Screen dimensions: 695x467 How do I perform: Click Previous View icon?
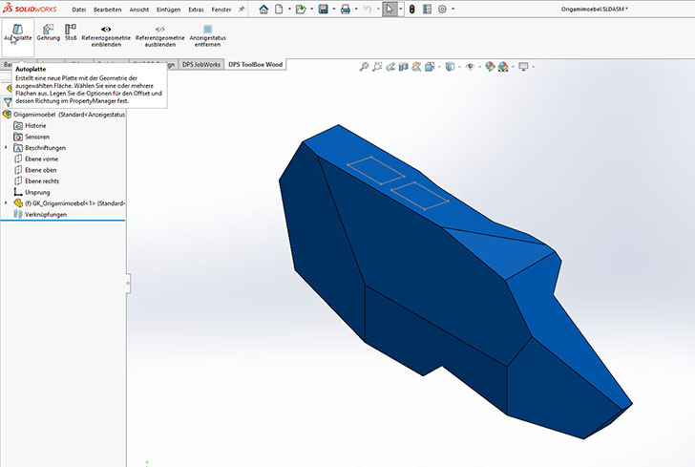pos(390,67)
